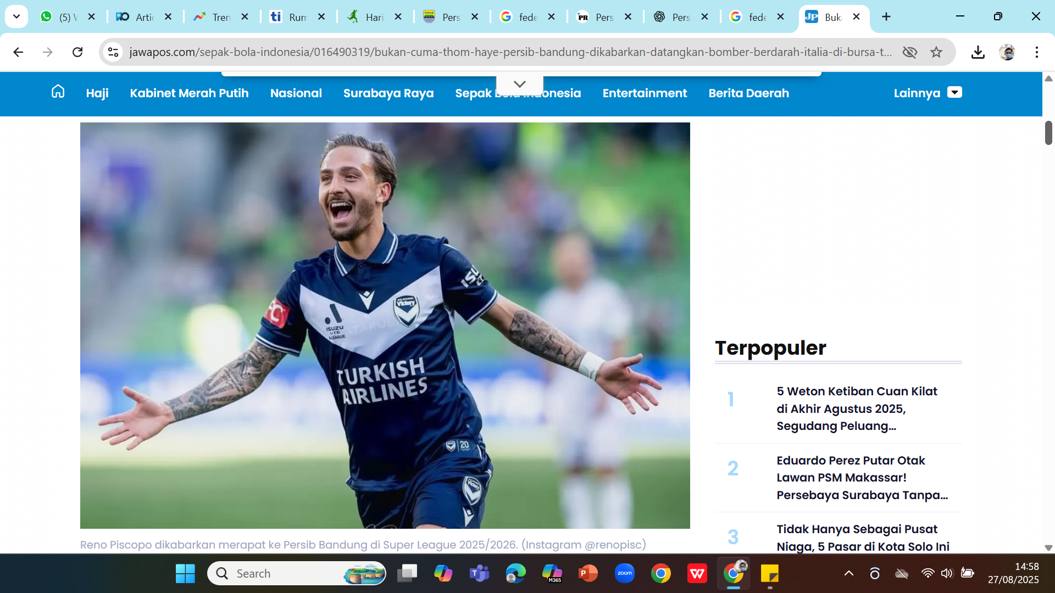Expand the Lainnya dropdown
Image resolution: width=1055 pixels, height=593 pixels.
(928, 93)
